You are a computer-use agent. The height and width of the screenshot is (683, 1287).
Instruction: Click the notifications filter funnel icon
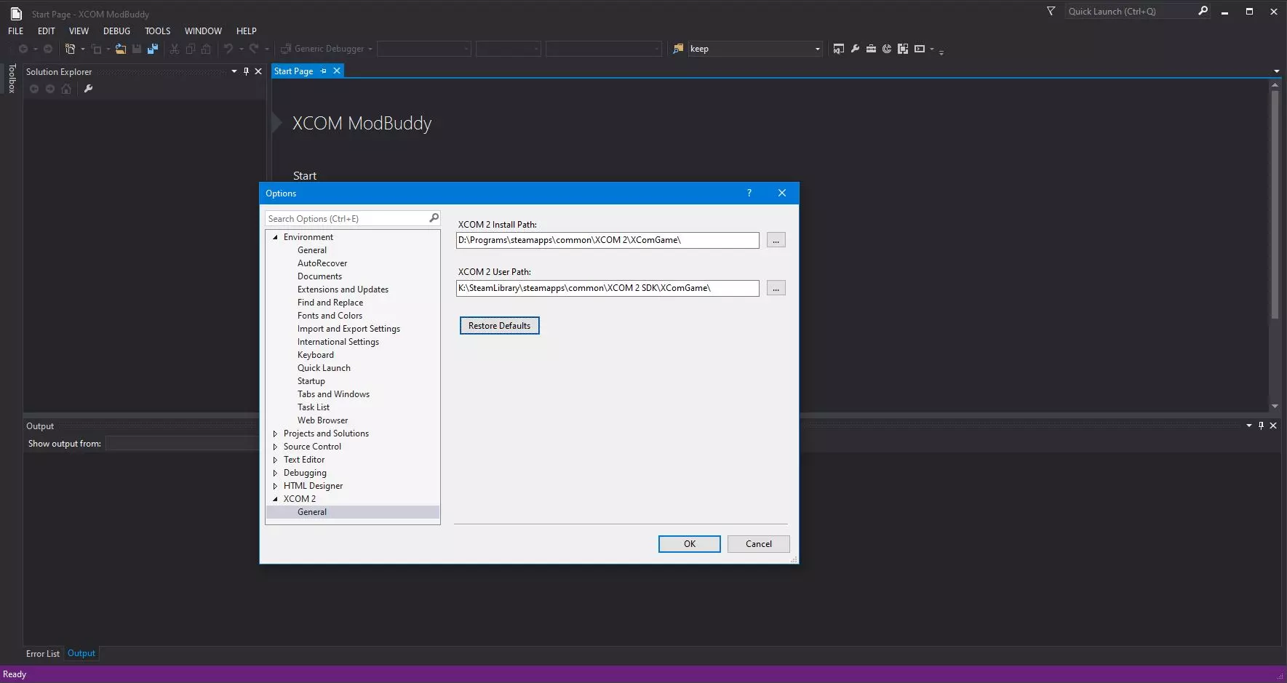coord(1051,11)
